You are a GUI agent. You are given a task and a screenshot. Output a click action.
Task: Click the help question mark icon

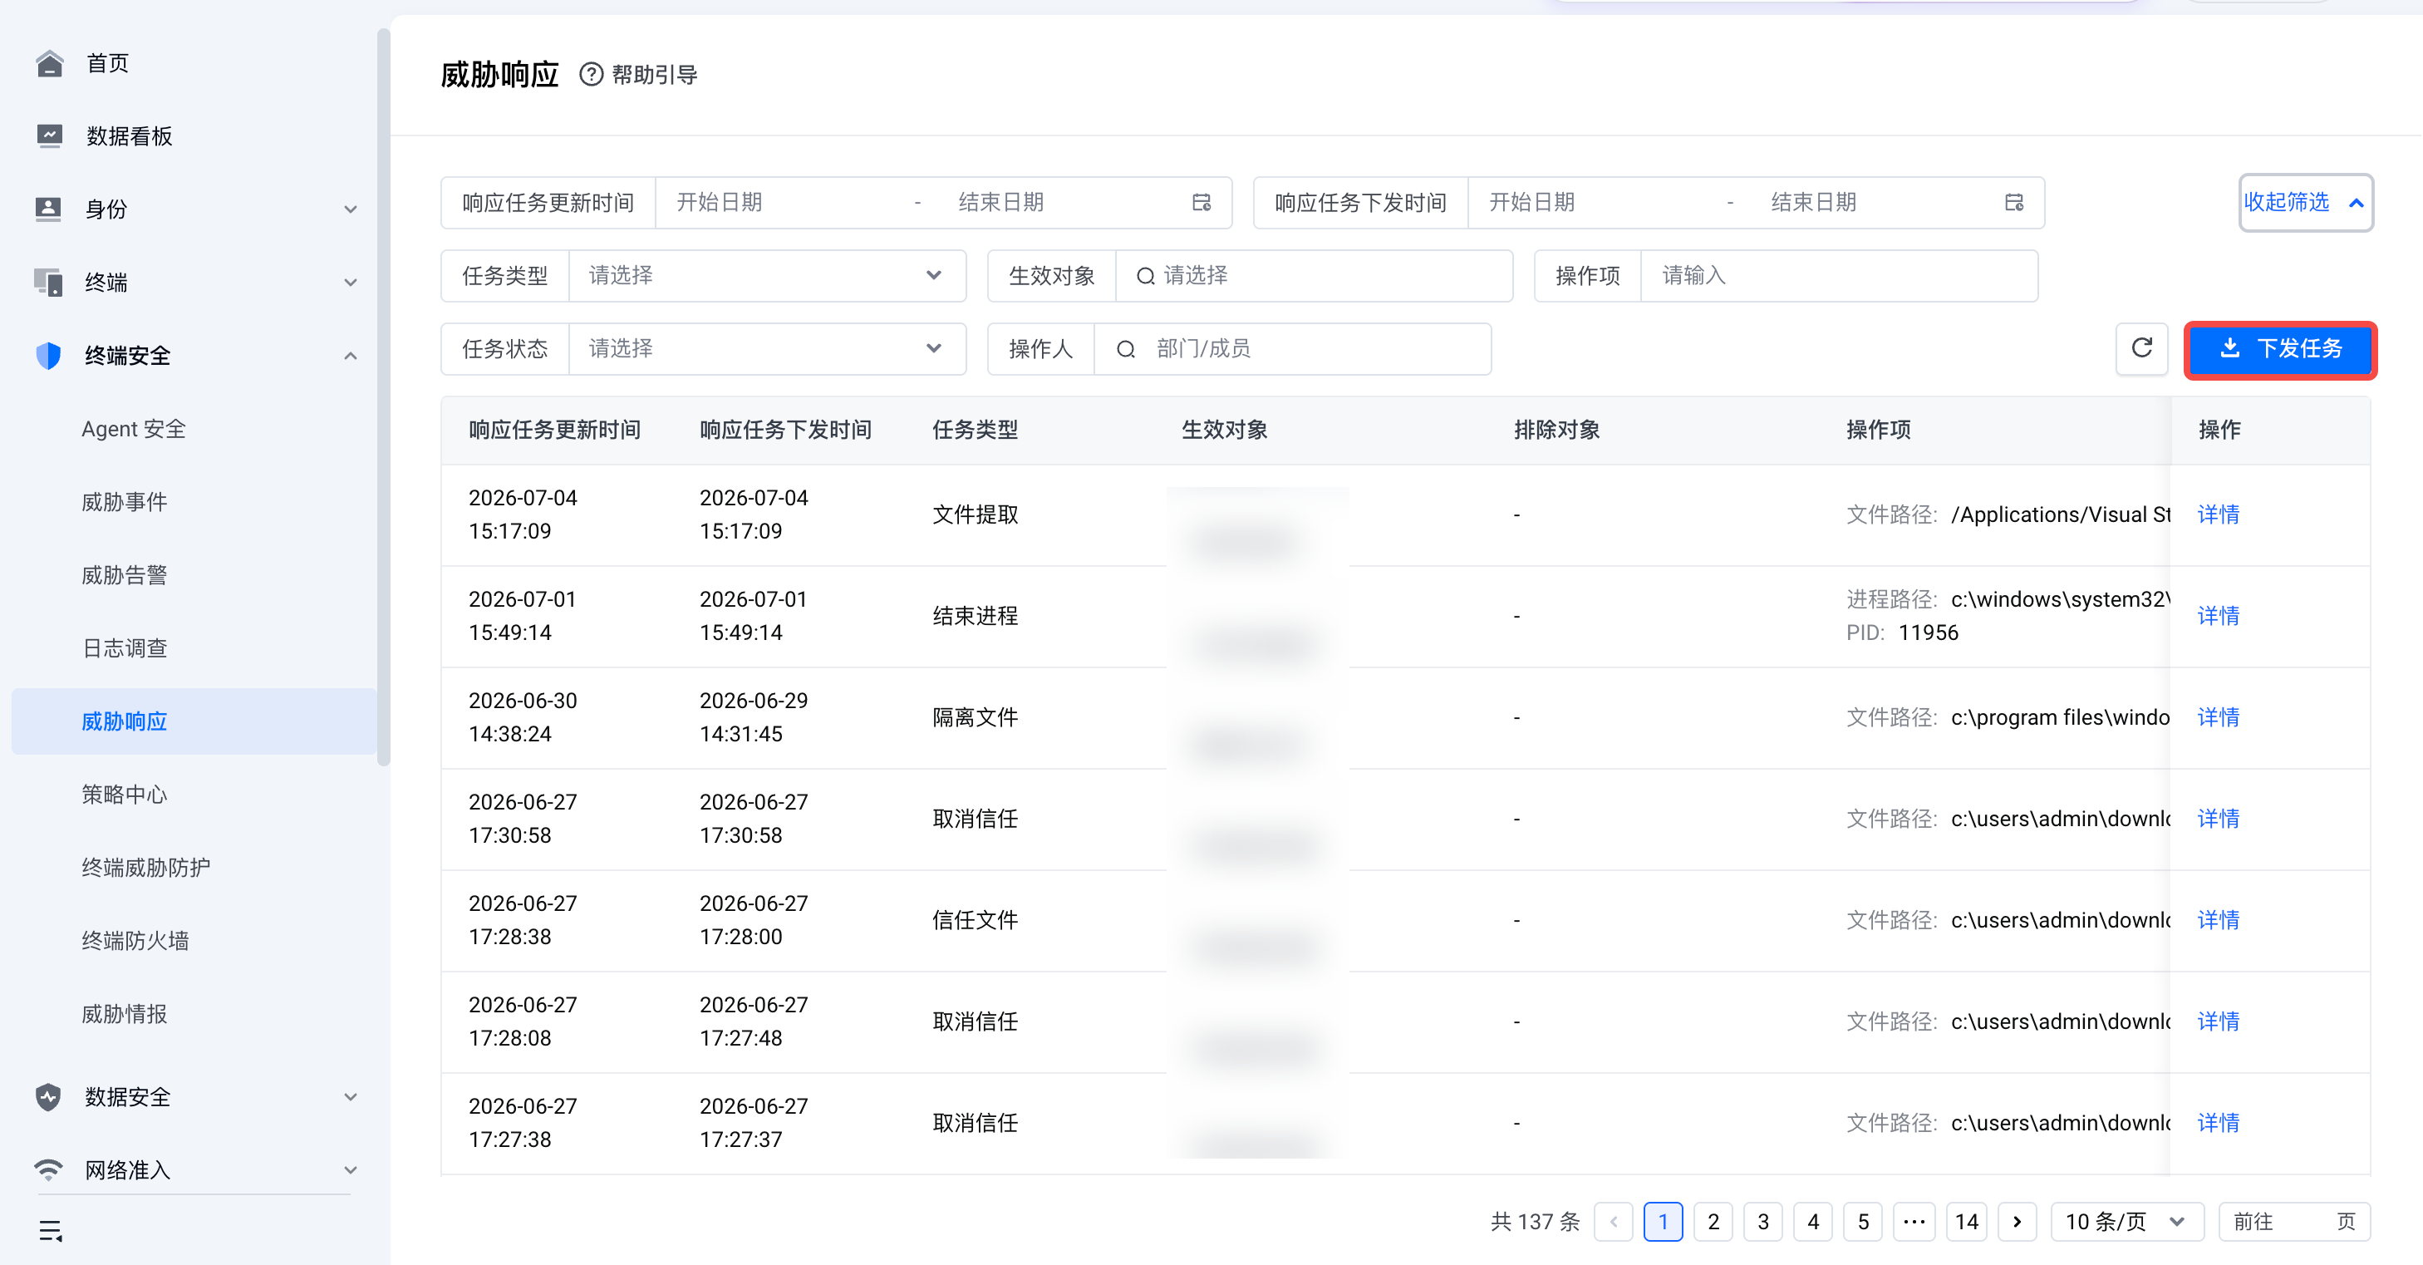point(591,74)
